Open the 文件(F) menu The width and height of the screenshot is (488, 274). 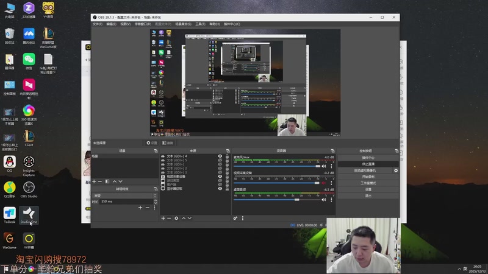click(x=98, y=24)
